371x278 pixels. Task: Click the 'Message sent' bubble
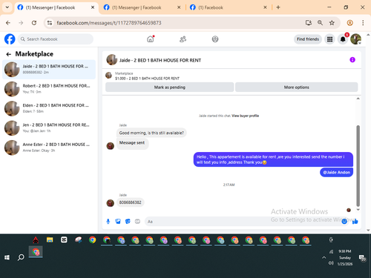click(x=132, y=143)
